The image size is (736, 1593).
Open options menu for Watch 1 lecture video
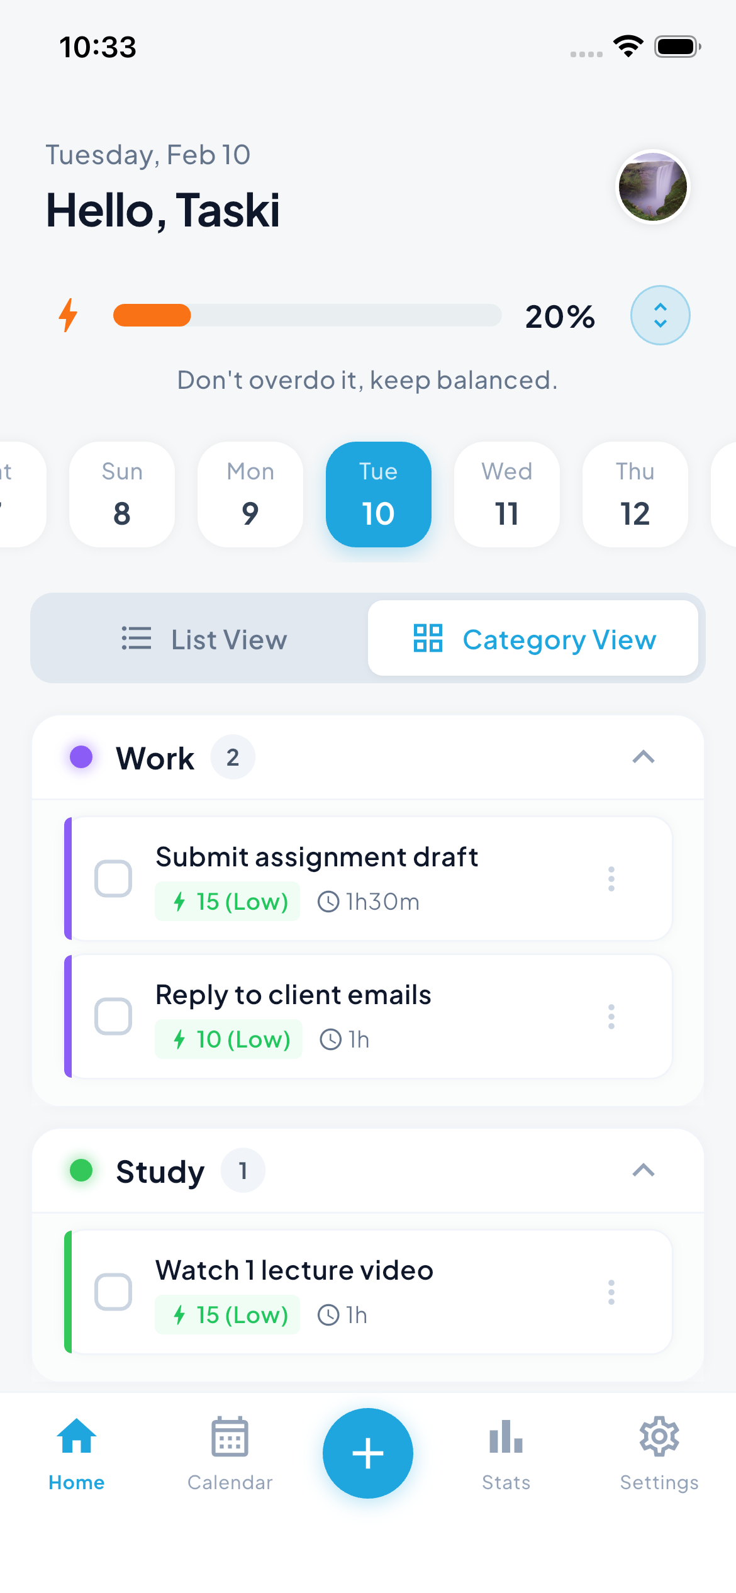click(611, 1293)
